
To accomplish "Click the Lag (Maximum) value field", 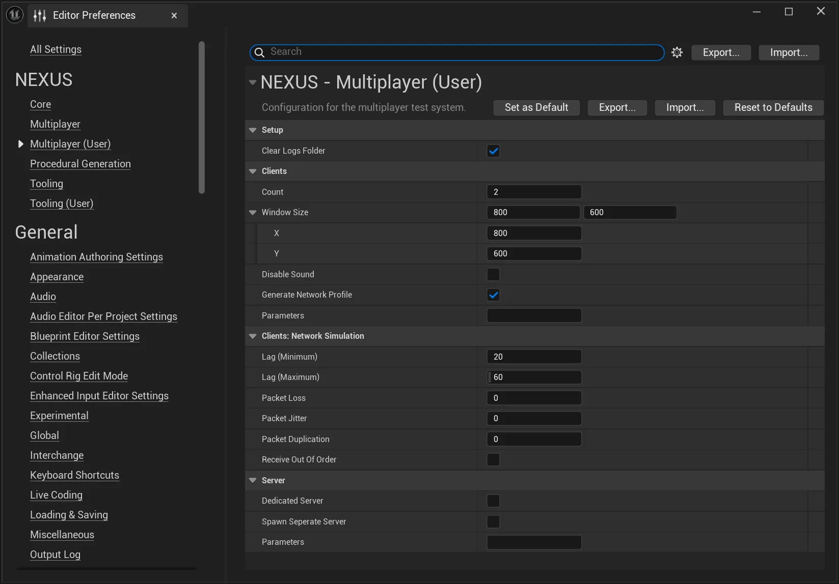I will pos(534,377).
